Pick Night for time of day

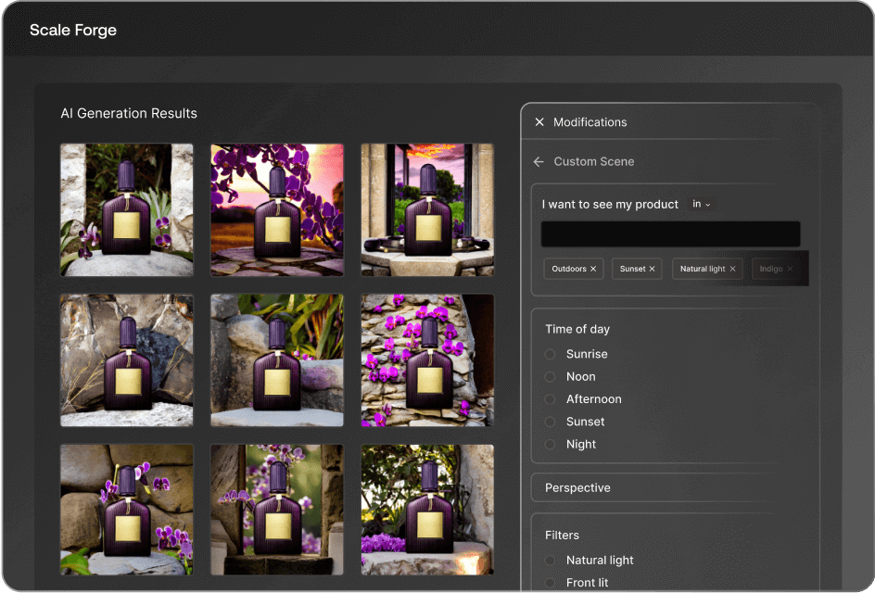[x=550, y=445]
